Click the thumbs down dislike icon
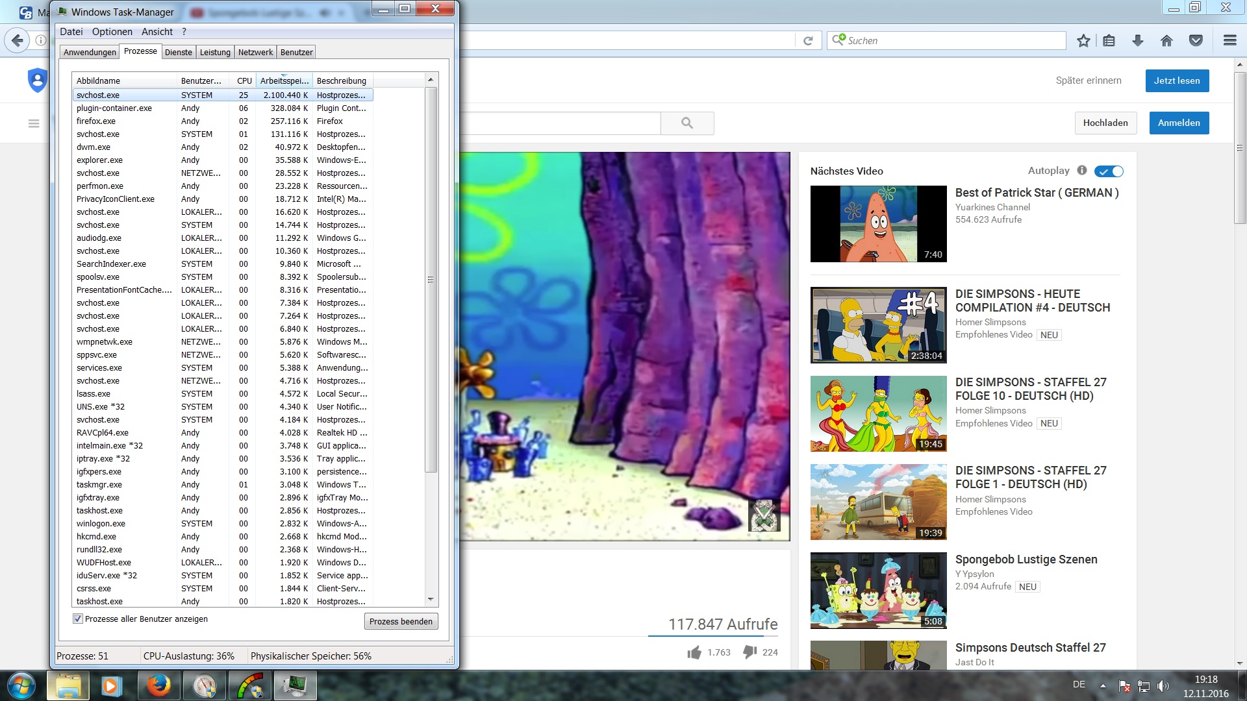The image size is (1247, 701). pyautogui.click(x=749, y=652)
